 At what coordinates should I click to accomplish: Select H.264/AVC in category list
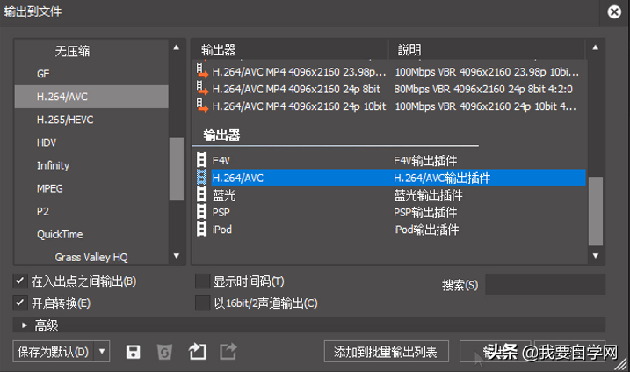(x=91, y=97)
